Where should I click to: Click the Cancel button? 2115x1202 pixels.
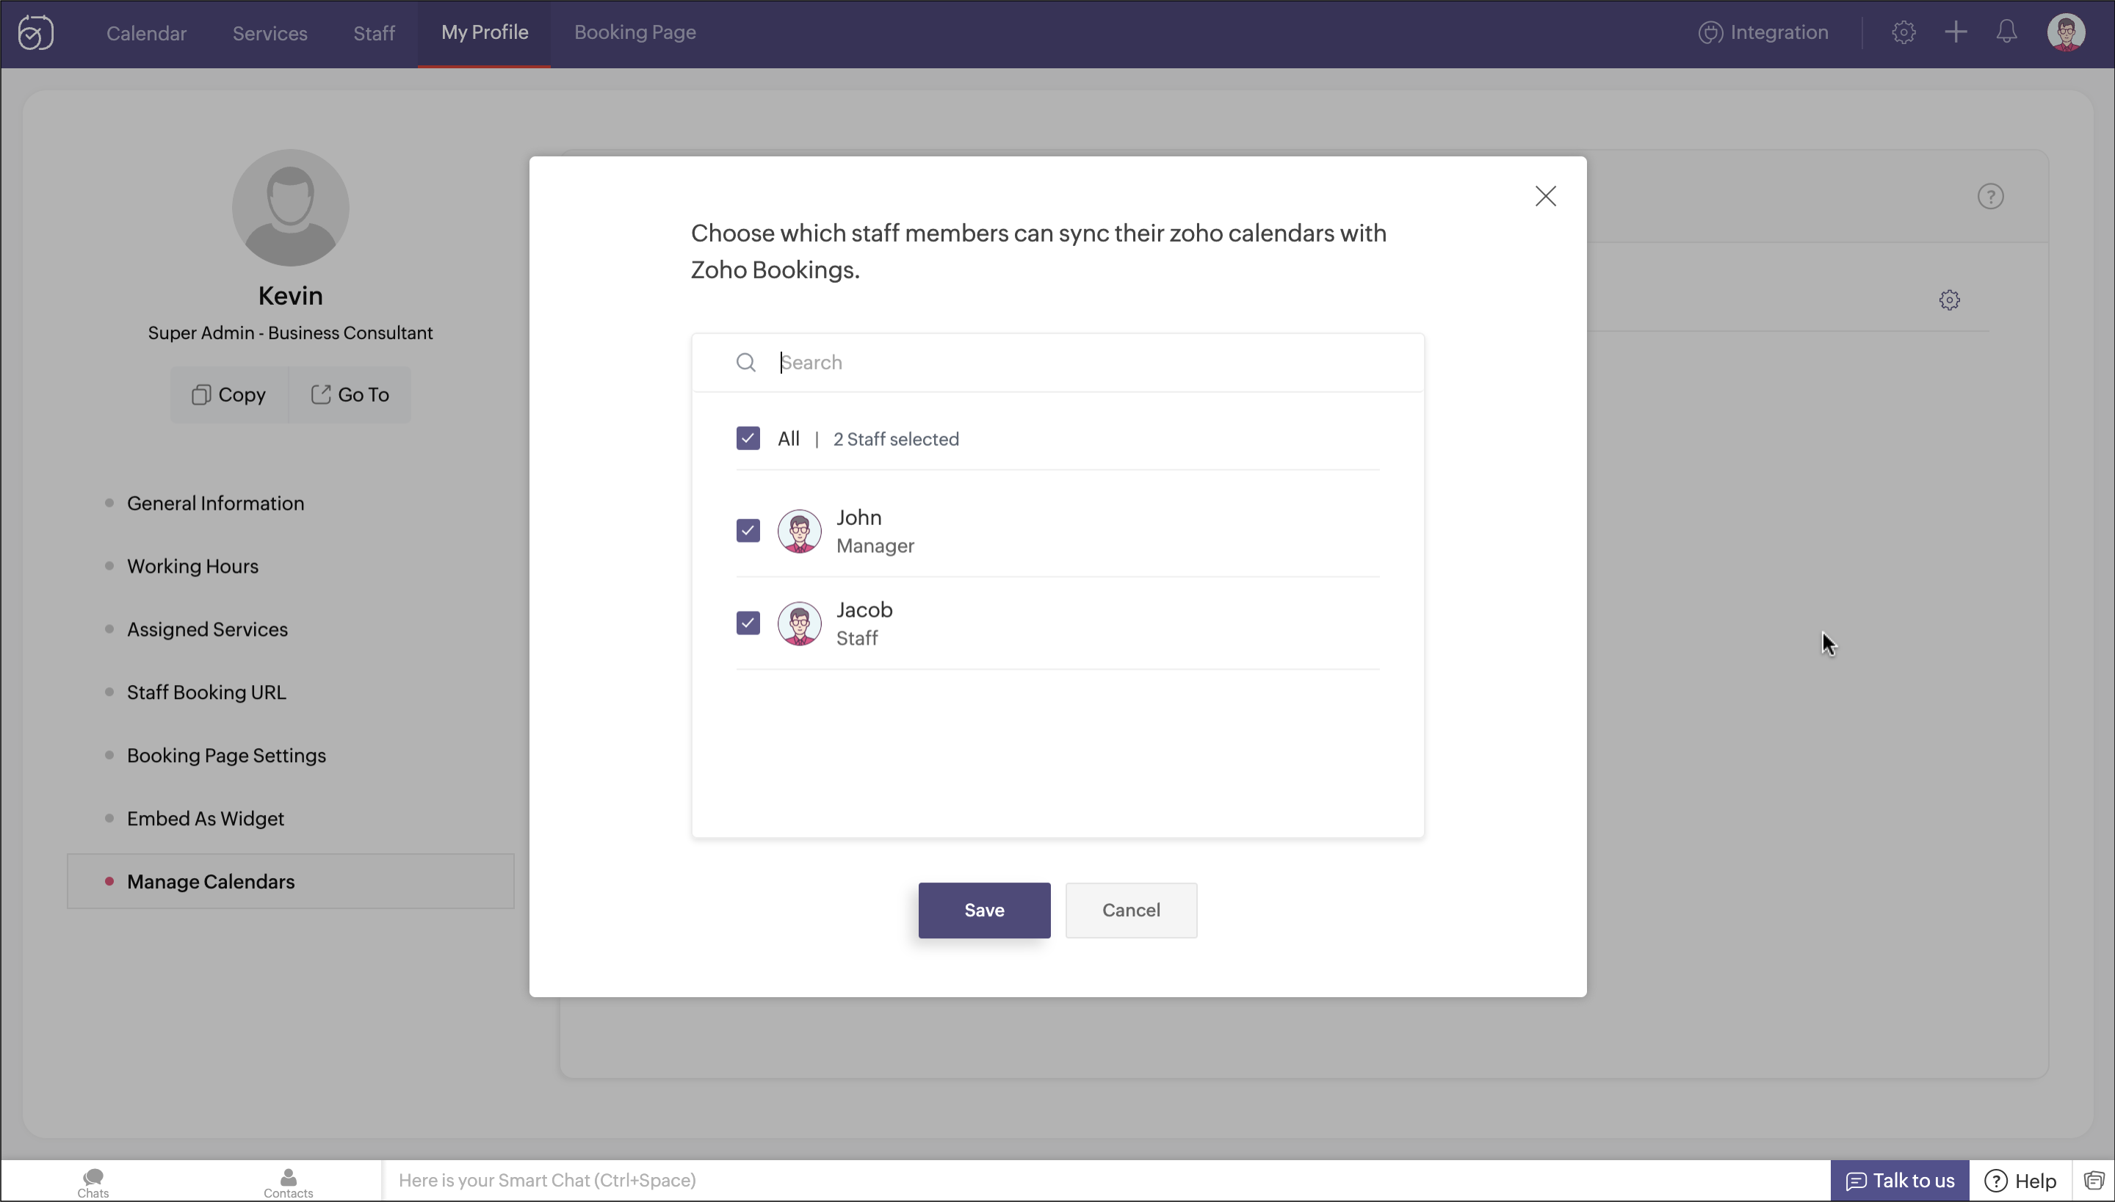(1131, 910)
